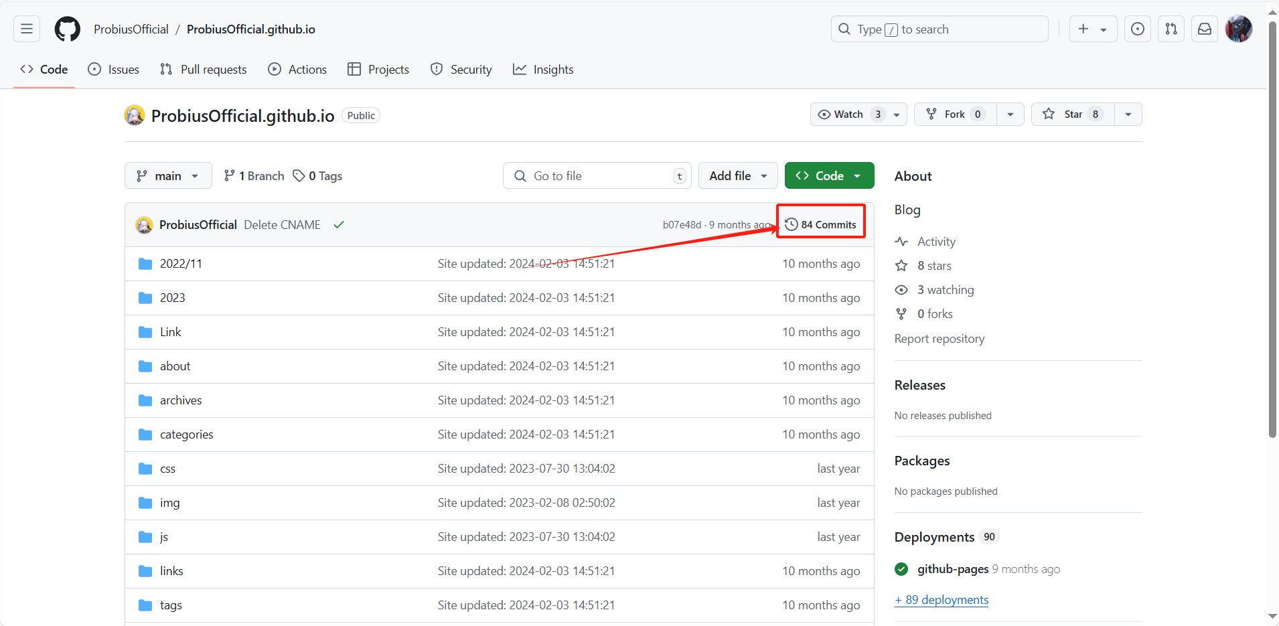Click the img row commit message from 2023-02-08
This screenshot has height=626, width=1279.
coord(526,503)
